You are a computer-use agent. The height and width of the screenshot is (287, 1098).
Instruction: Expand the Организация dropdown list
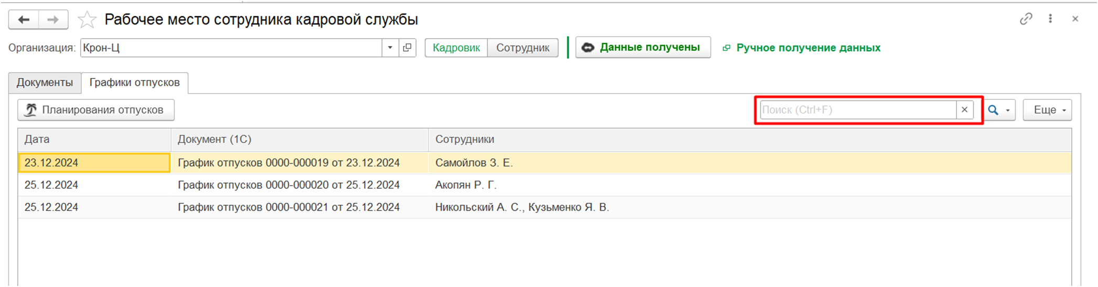[390, 48]
